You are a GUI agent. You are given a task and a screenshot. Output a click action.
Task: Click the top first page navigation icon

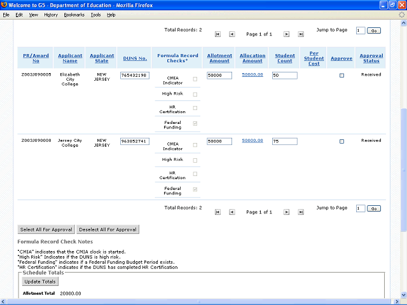point(218,34)
